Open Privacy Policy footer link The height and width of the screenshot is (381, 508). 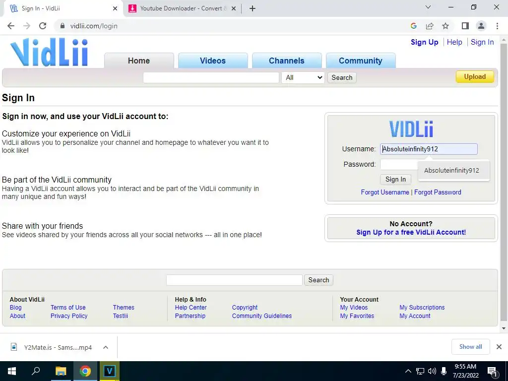point(69,316)
